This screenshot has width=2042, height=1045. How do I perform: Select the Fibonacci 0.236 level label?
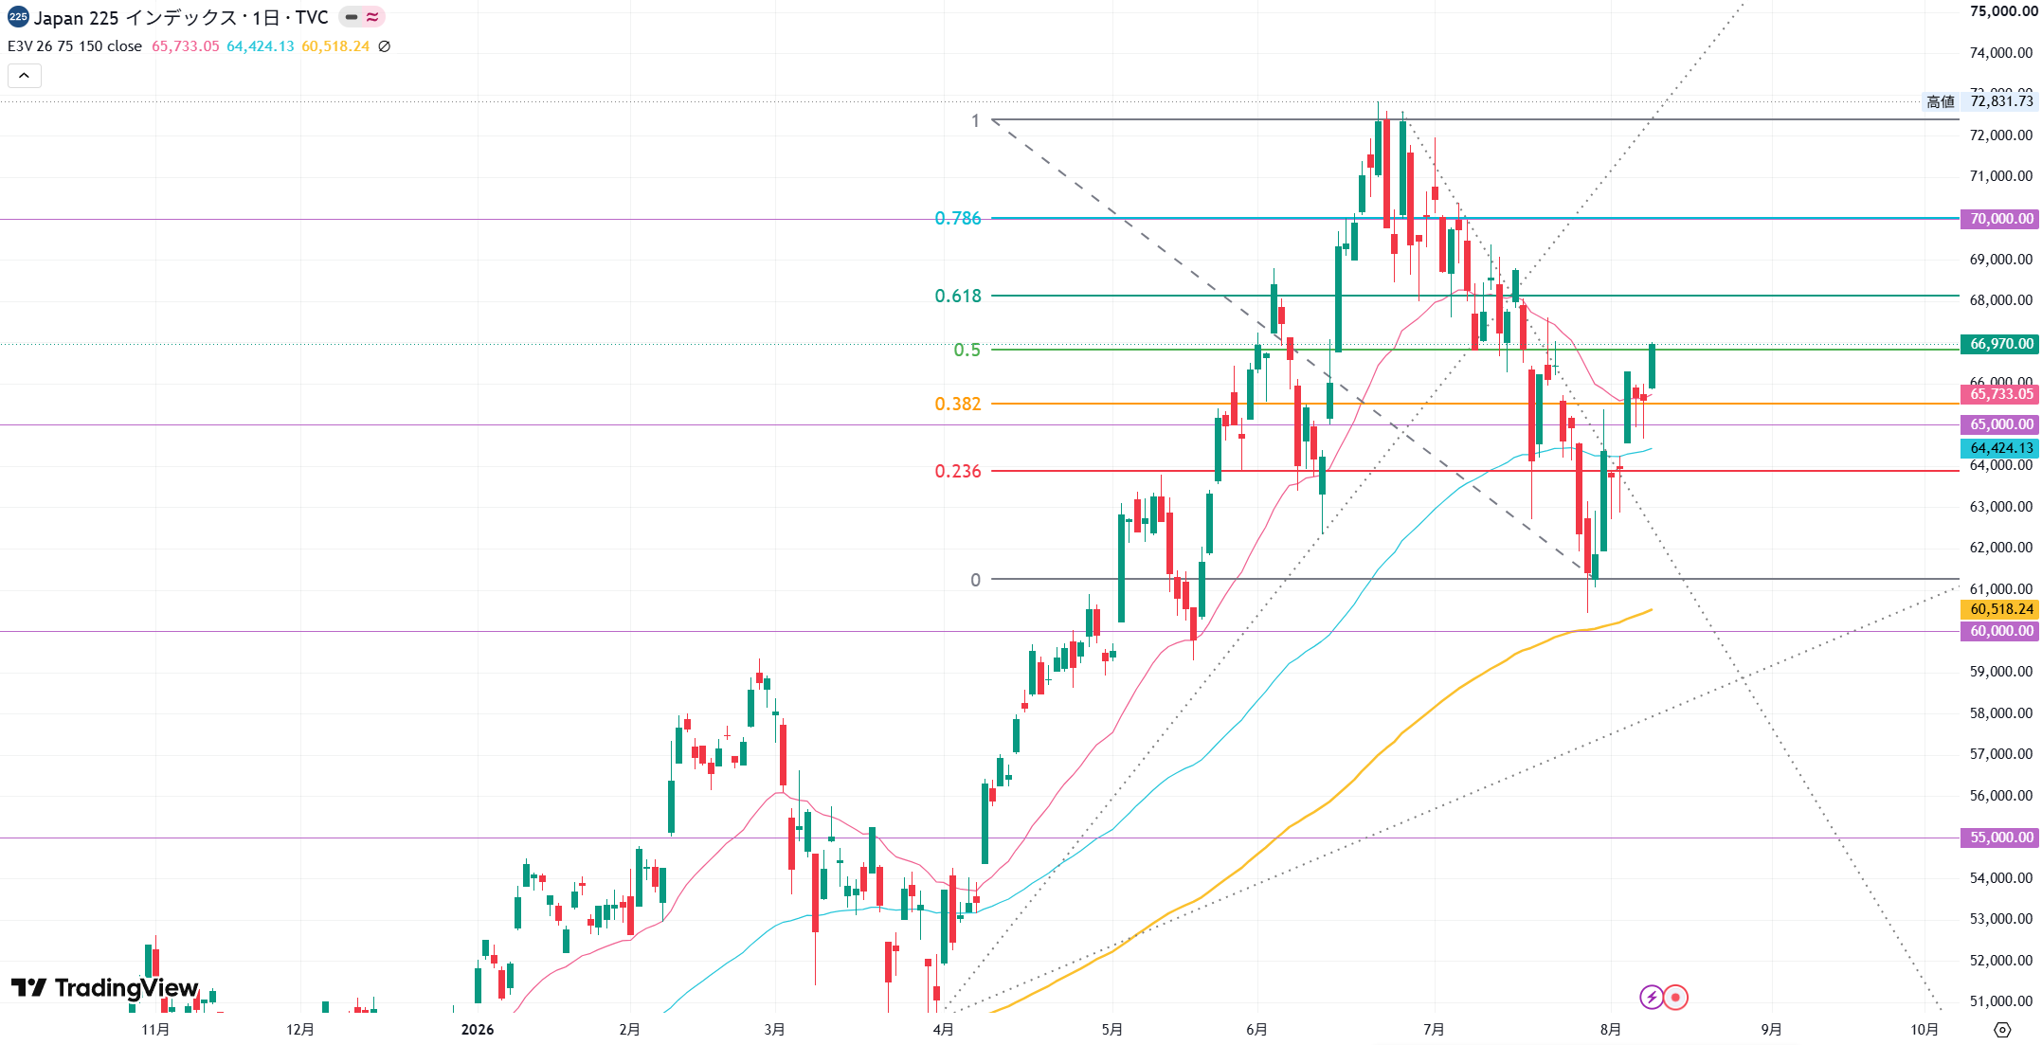click(958, 471)
